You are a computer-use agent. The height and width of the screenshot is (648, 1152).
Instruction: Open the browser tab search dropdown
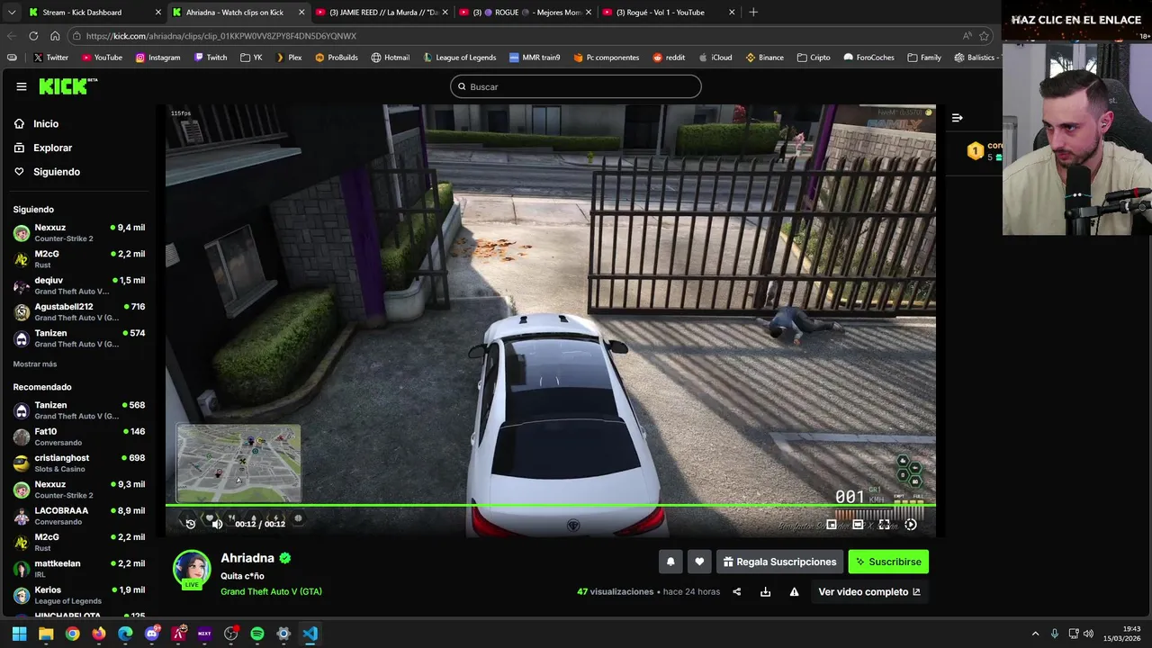11,12
